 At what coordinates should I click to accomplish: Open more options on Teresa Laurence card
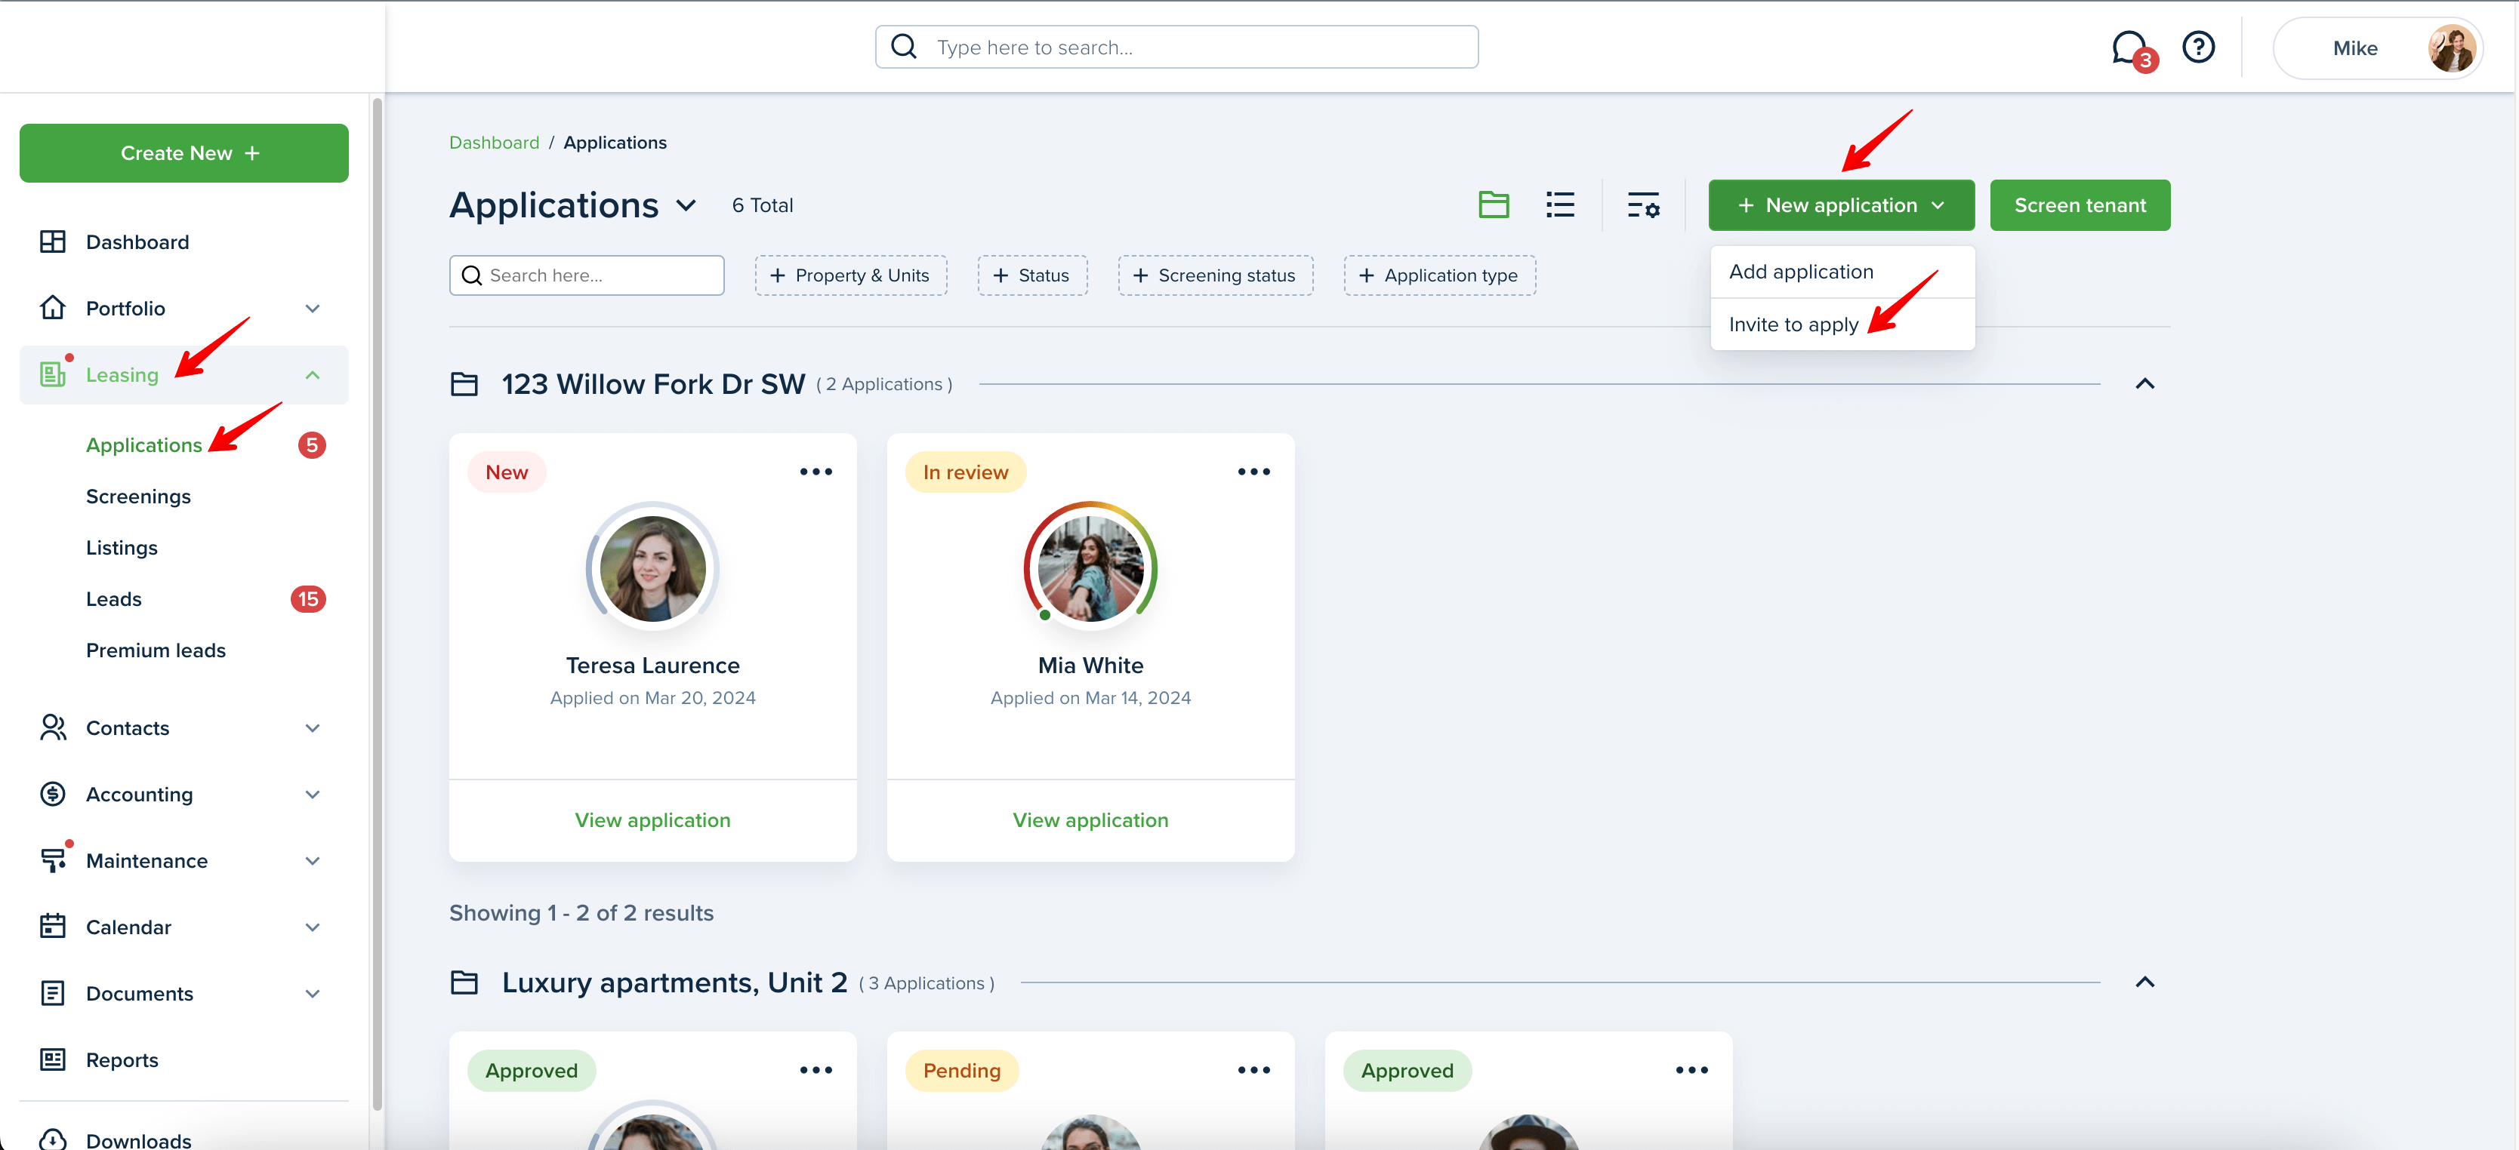pos(816,472)
